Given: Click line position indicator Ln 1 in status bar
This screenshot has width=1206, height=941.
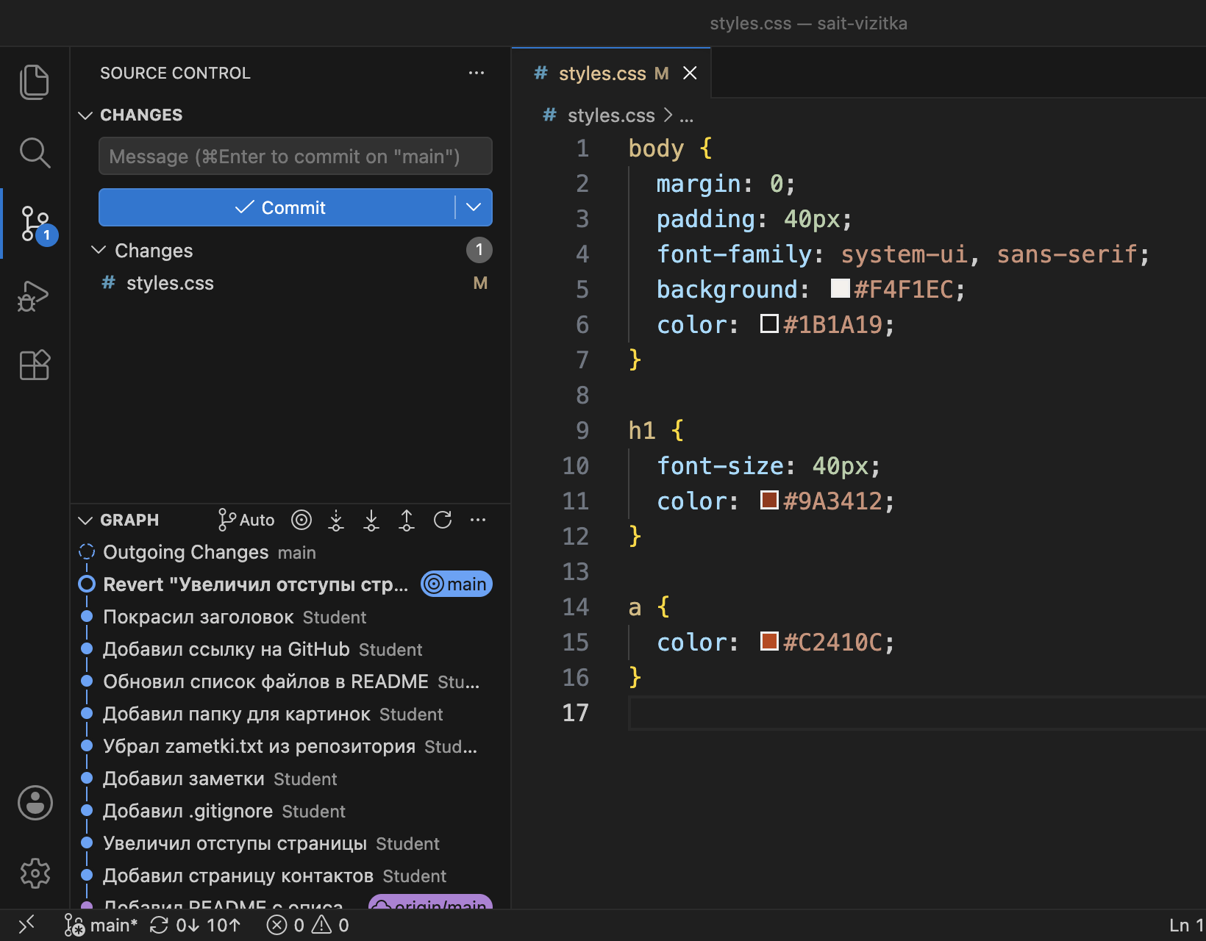Looking at the screenshot, I should [x=1186, y=925].
